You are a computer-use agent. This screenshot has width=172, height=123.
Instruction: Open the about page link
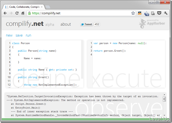click(66, 24)
